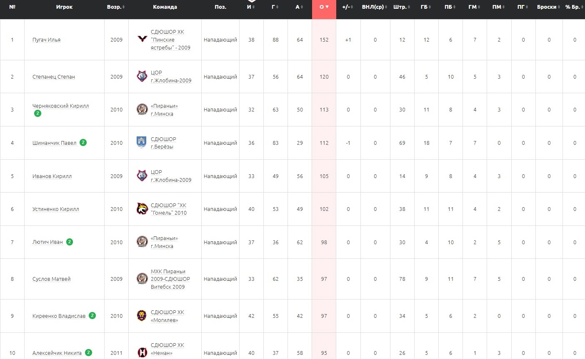Click green badge next to Лютич Иван
Screen dimensions: 585x359
tap(70, 242)
